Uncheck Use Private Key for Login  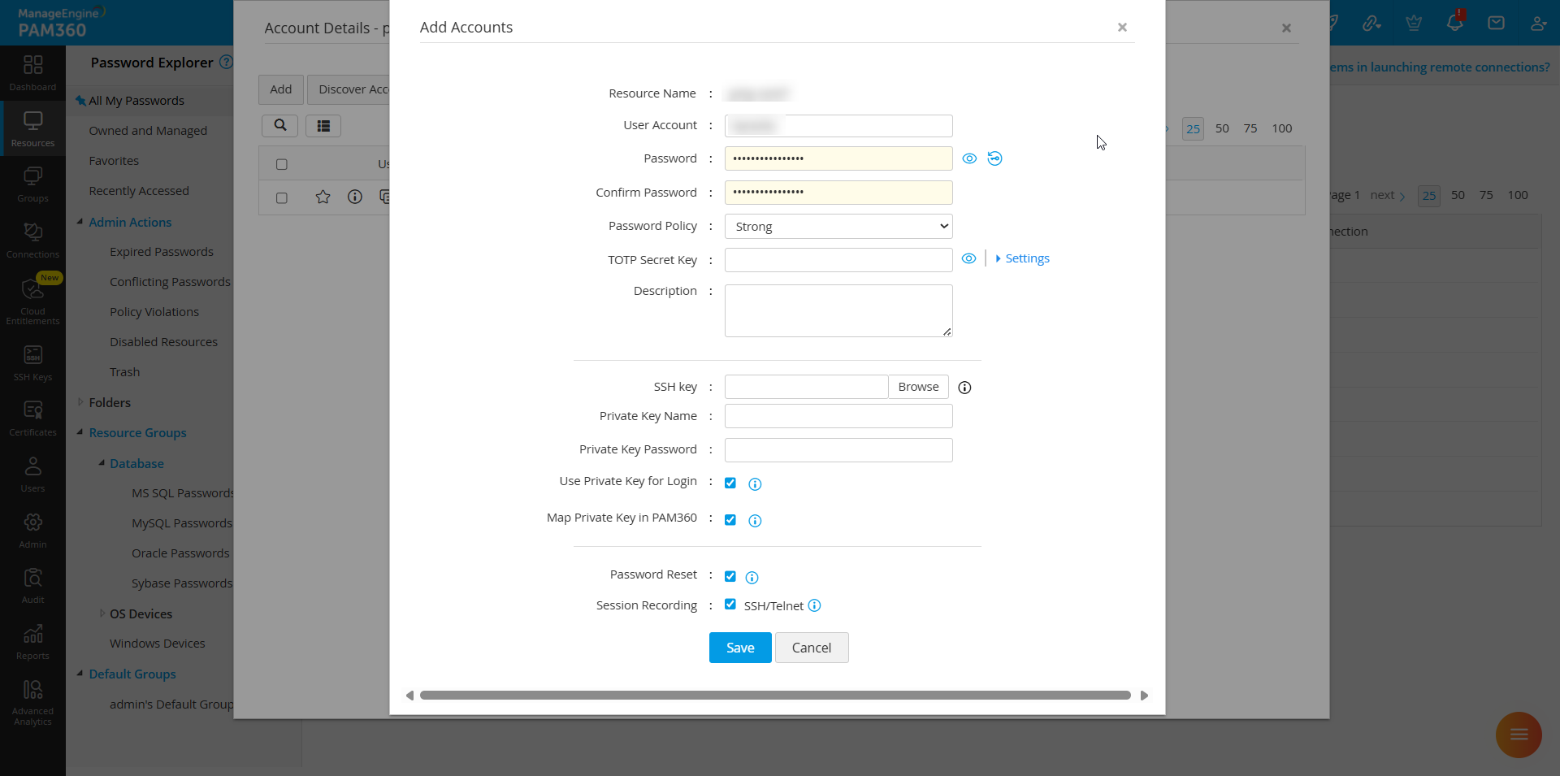click(x=730, y=482)
